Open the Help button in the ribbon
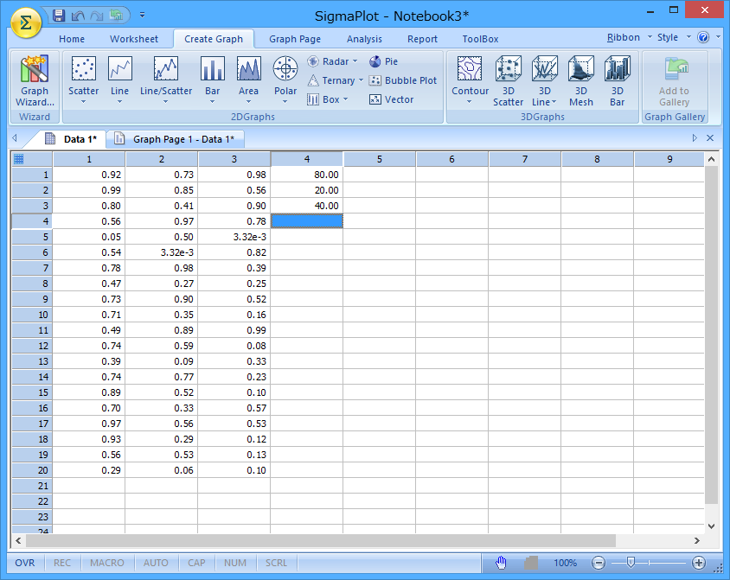This screenshot has height=580, width=730. pyautogui.click(x=703, y=38)
